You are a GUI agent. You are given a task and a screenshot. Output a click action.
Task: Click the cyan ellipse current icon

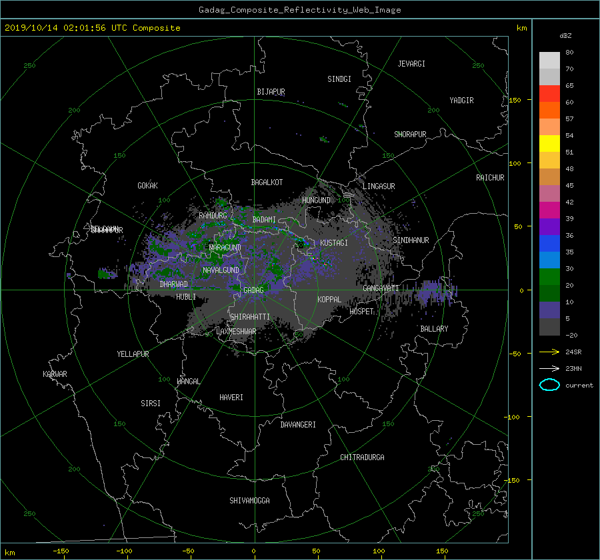click(549, 385)
